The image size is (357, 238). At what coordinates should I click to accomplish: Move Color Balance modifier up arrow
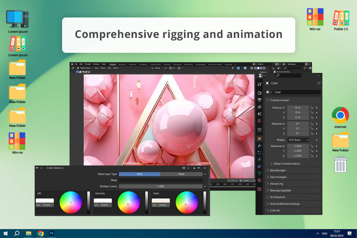tap(194, 168)
